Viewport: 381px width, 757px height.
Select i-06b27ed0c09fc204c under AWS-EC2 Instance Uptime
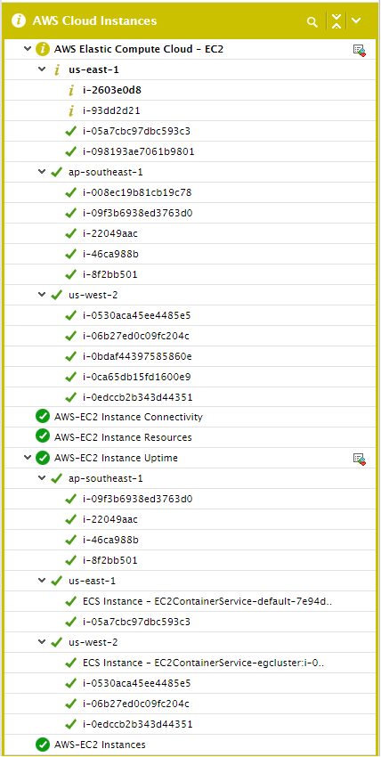coord(135,704)
